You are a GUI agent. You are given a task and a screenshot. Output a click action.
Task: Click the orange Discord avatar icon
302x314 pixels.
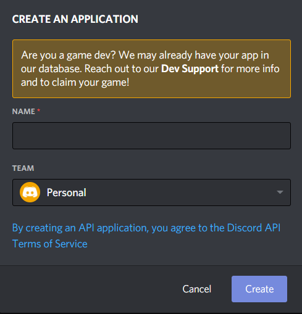point(30,192)
